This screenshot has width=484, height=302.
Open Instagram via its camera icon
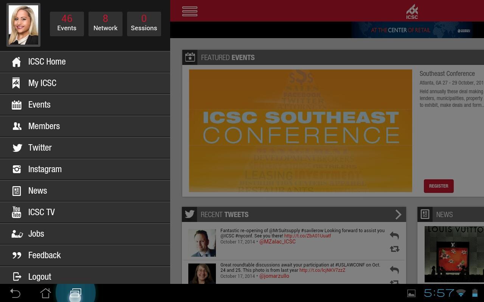pos(17,169)
